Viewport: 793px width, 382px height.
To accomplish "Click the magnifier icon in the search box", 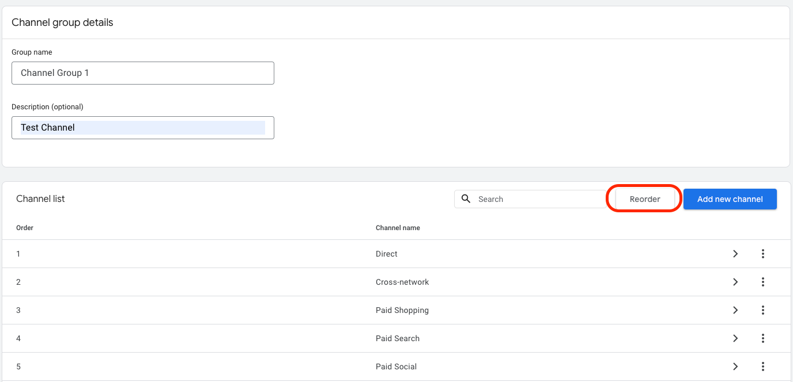I will 466,199.
